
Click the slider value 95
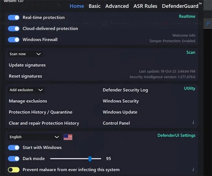pyautogui.click(x=108, y=159)
